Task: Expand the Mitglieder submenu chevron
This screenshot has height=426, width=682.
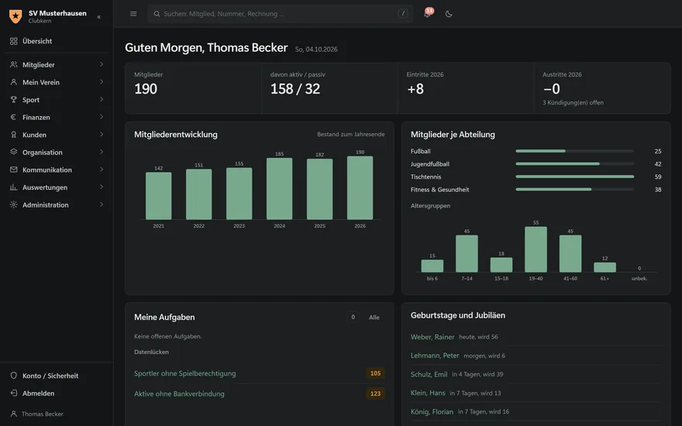Action: (102, 64)
